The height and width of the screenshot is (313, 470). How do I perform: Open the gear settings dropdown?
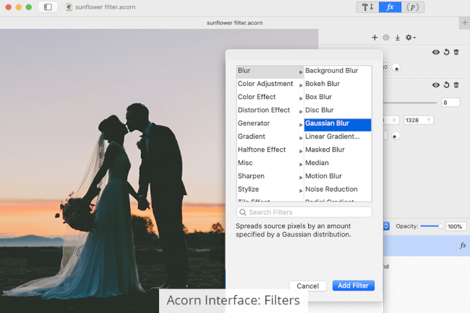(411, 38)
